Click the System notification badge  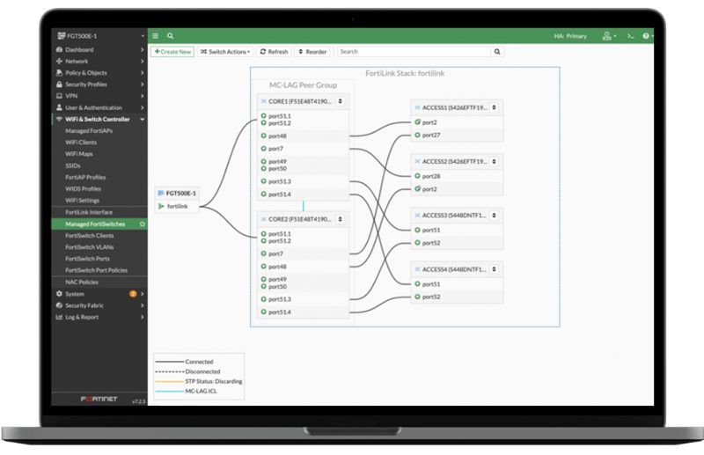[133, 294]
